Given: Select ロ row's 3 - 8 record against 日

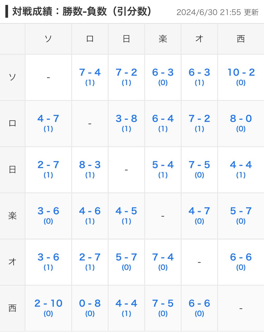Looking at the screenshot, I should (x=126, y=119).
